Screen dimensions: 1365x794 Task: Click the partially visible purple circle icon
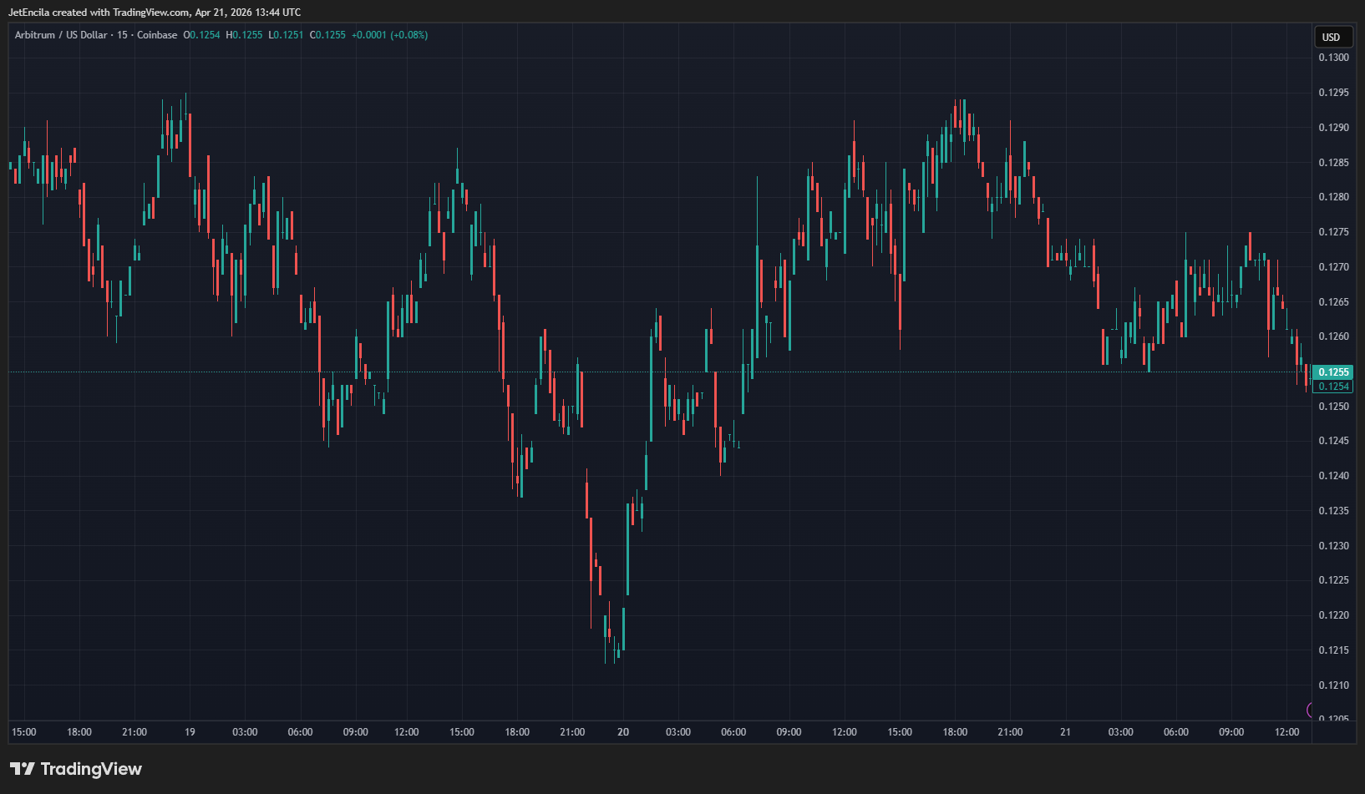click(1309, 710)
